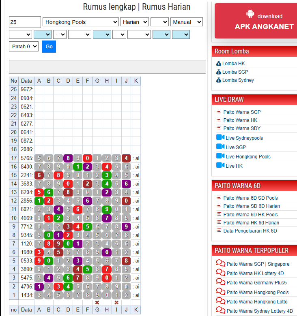The height and width of the screenshot is (316, 297).
Task: Click the list icon beside Paito Warna SGP
Action: point(219,112)
